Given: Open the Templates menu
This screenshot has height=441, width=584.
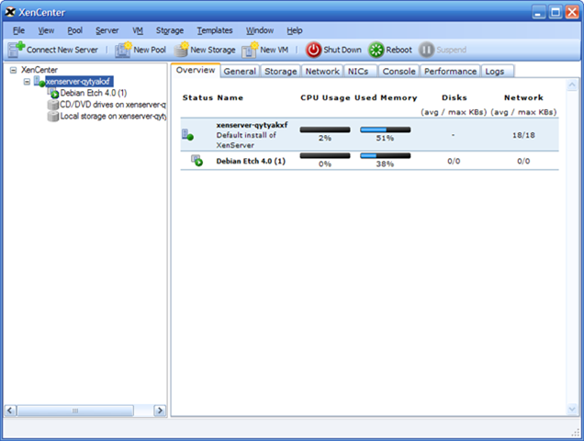Looking at the screenshot, I should tap(215, 30).
